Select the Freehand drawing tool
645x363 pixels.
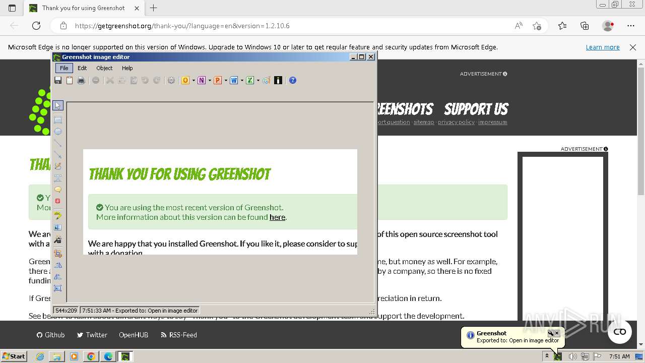pyautogui.click(x=58, y=166)
